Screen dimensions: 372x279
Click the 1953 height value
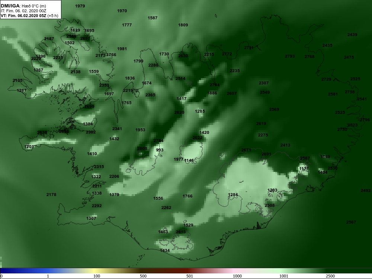[140, 130]
